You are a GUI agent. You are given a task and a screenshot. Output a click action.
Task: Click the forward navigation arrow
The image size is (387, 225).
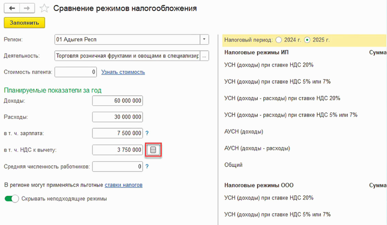pyautogui.click(x=27, y=8)
